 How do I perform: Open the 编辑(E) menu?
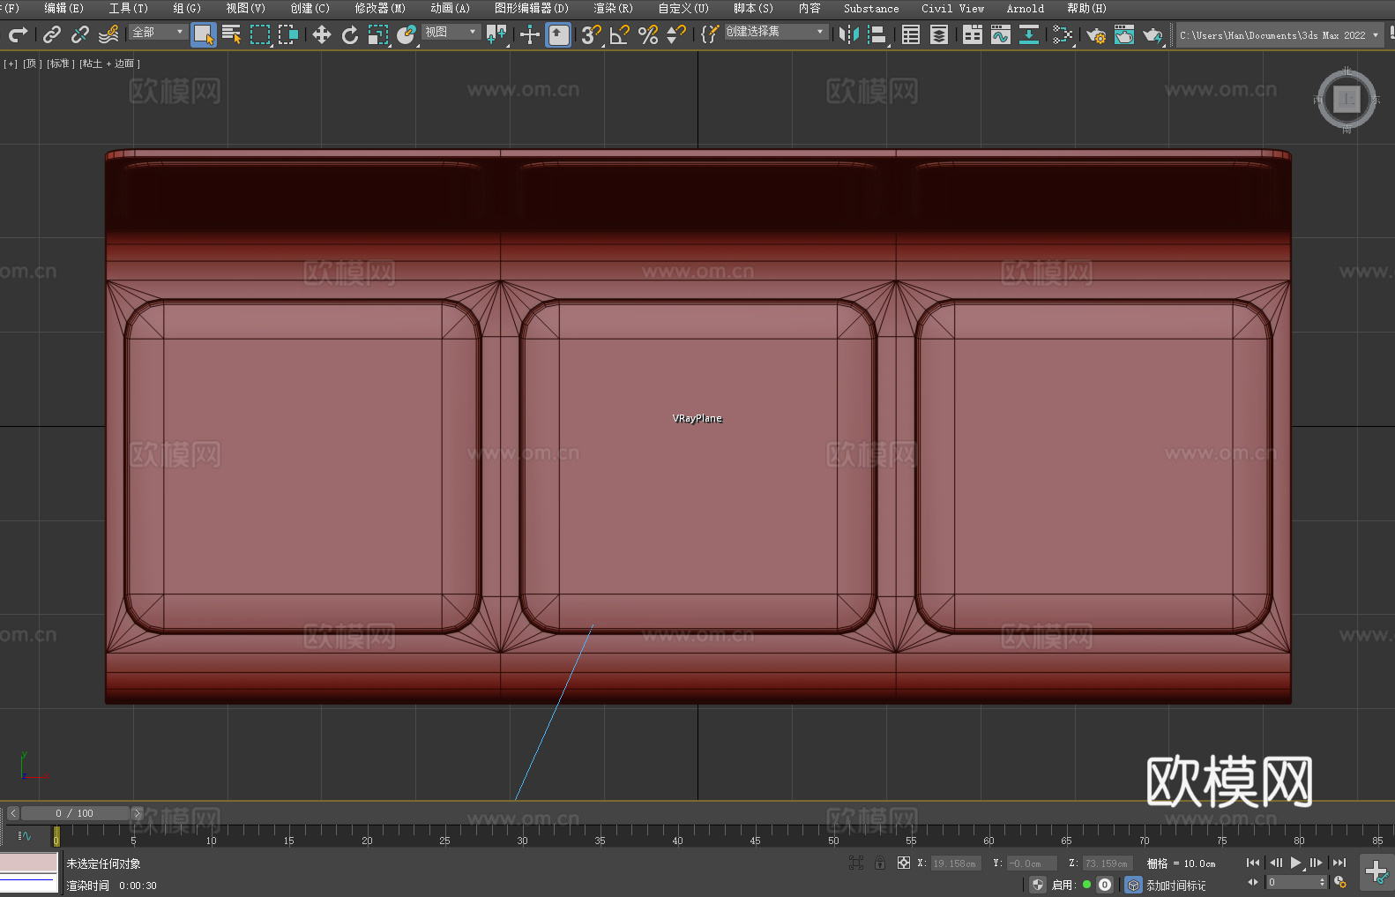(x=63, y=8)
